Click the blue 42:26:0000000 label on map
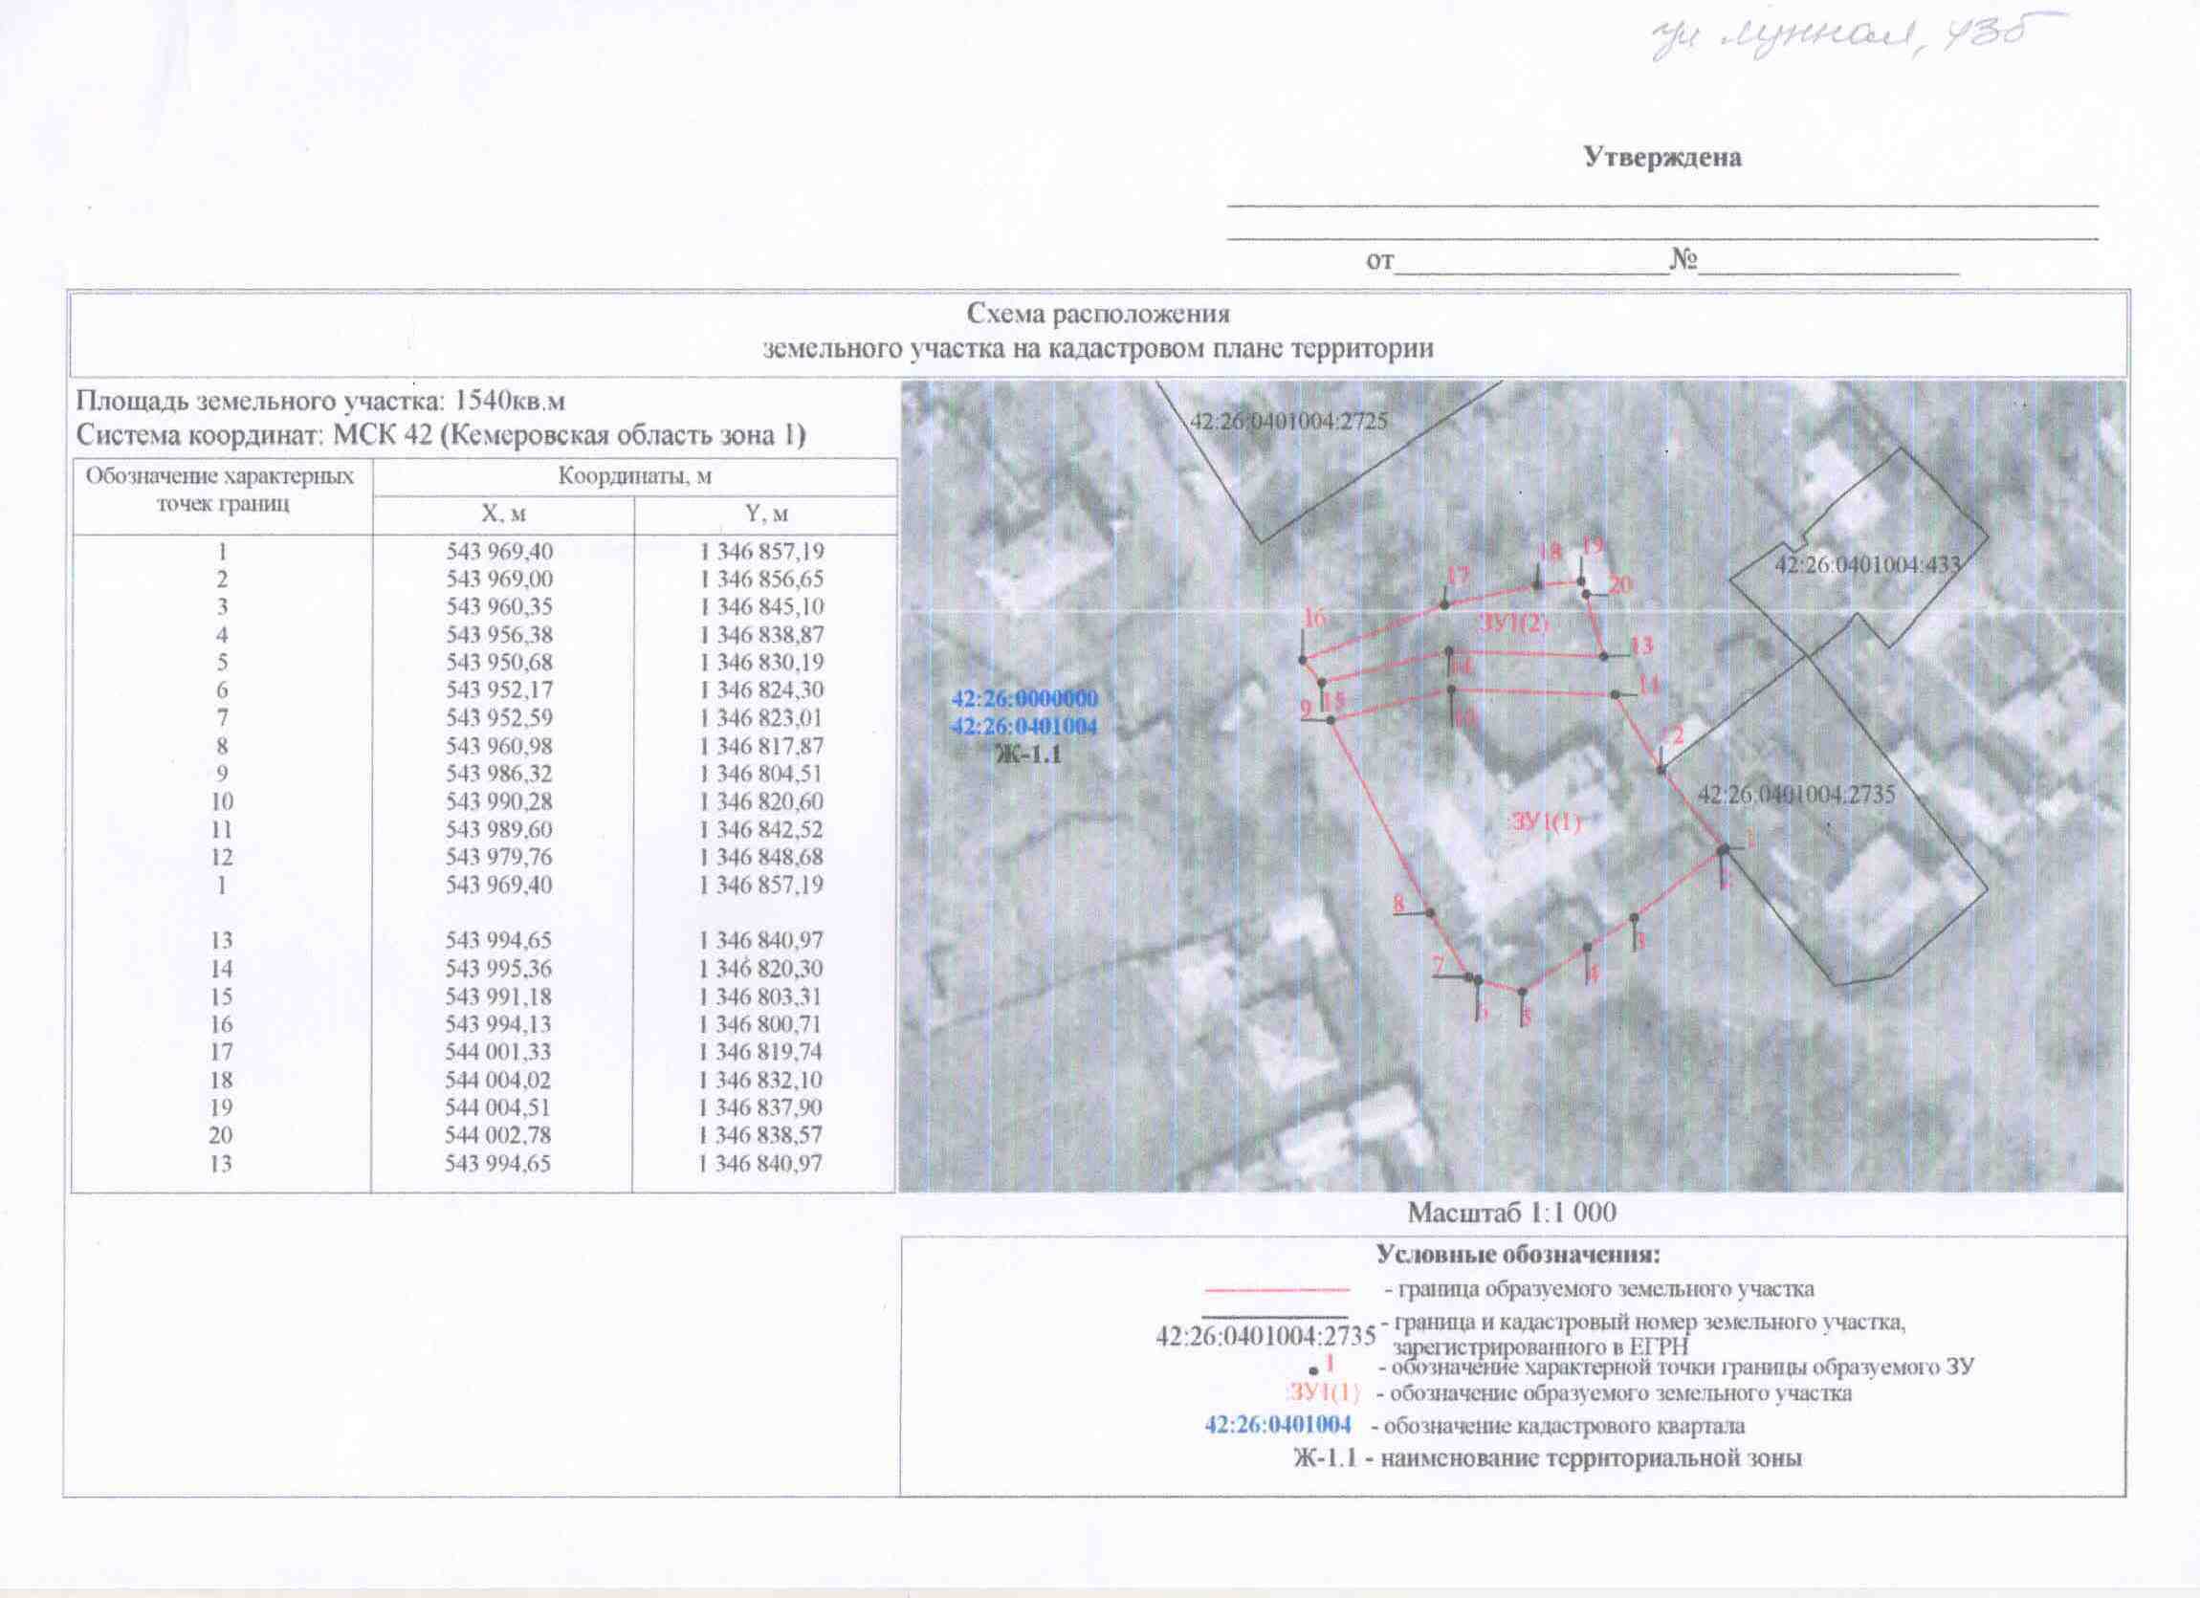The image size is (2200, 1598). tap(1024, 699)
